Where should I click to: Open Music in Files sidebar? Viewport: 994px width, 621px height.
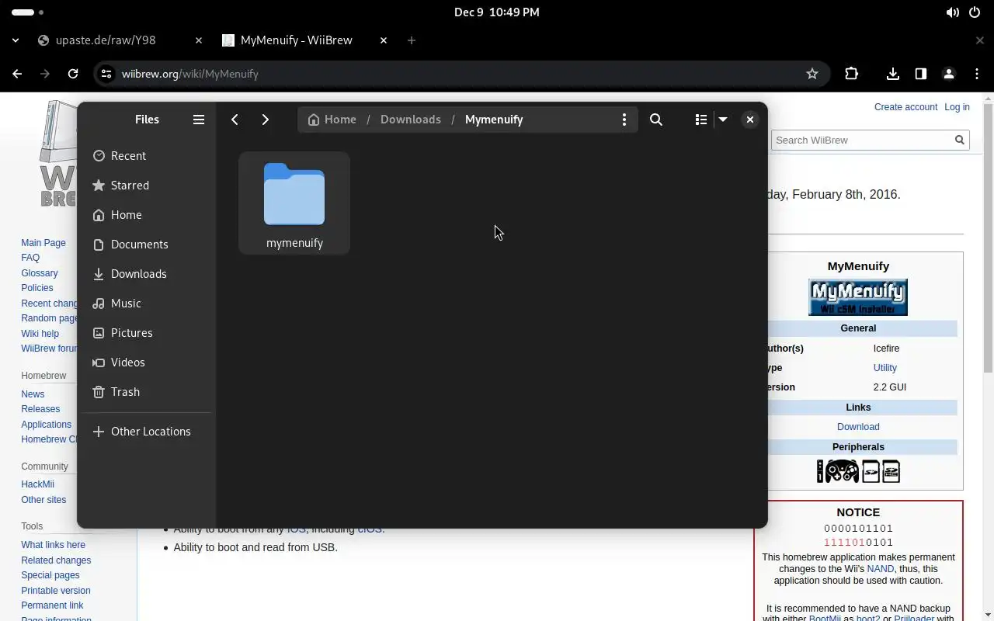tap(147, 304)
